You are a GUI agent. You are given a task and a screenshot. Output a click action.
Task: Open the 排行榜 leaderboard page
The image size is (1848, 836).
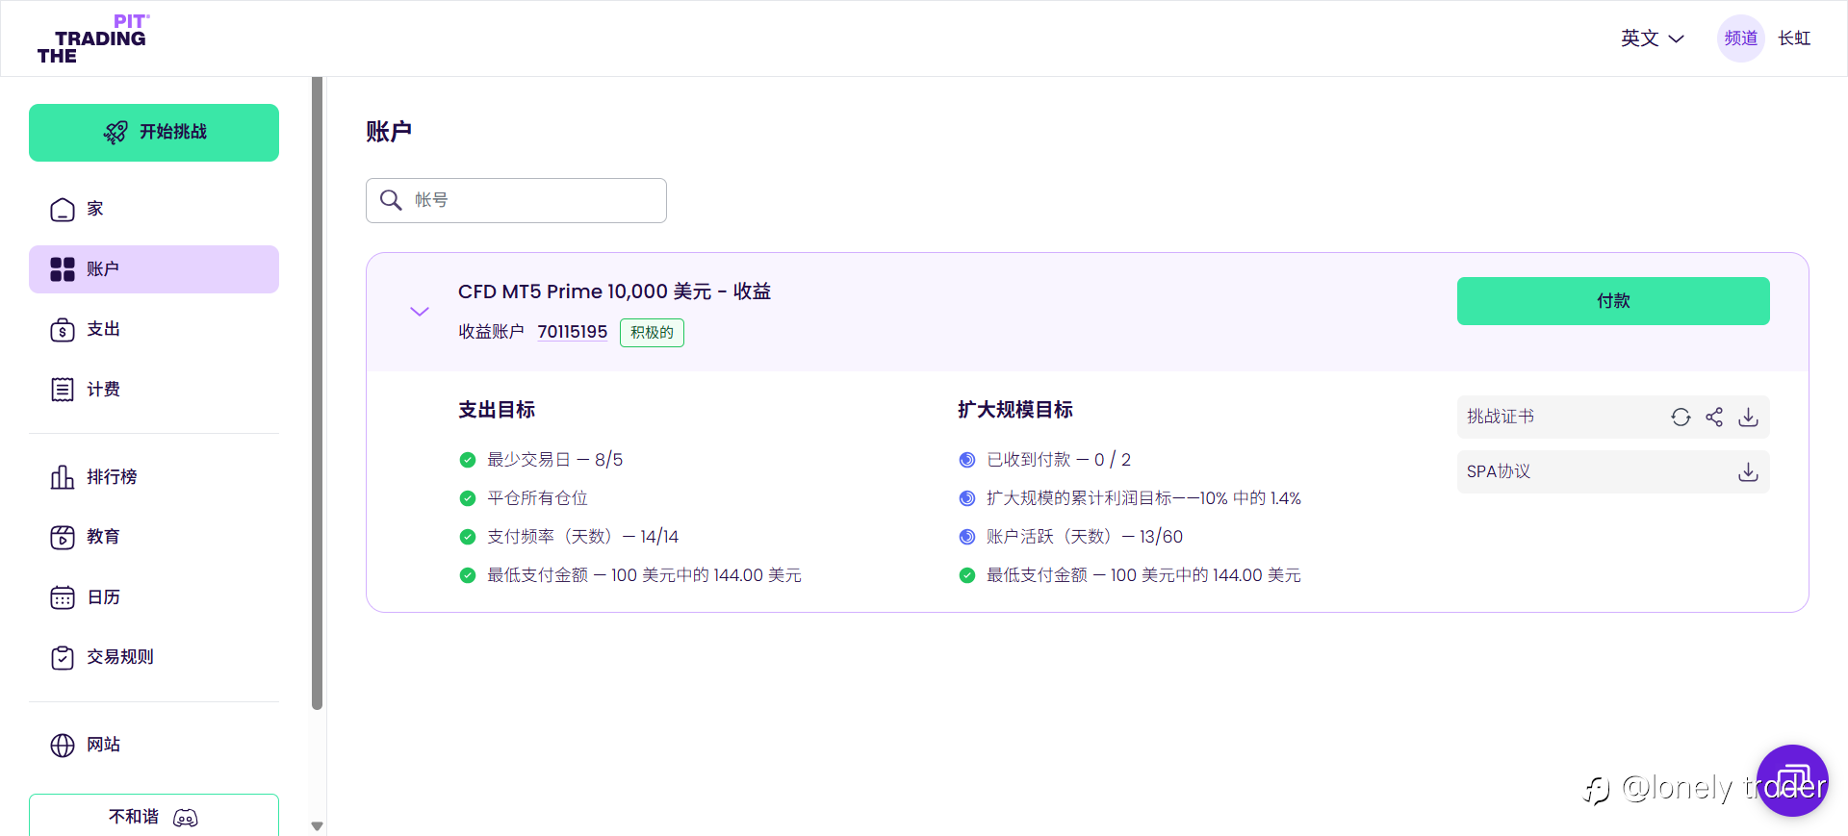[154, 477]
